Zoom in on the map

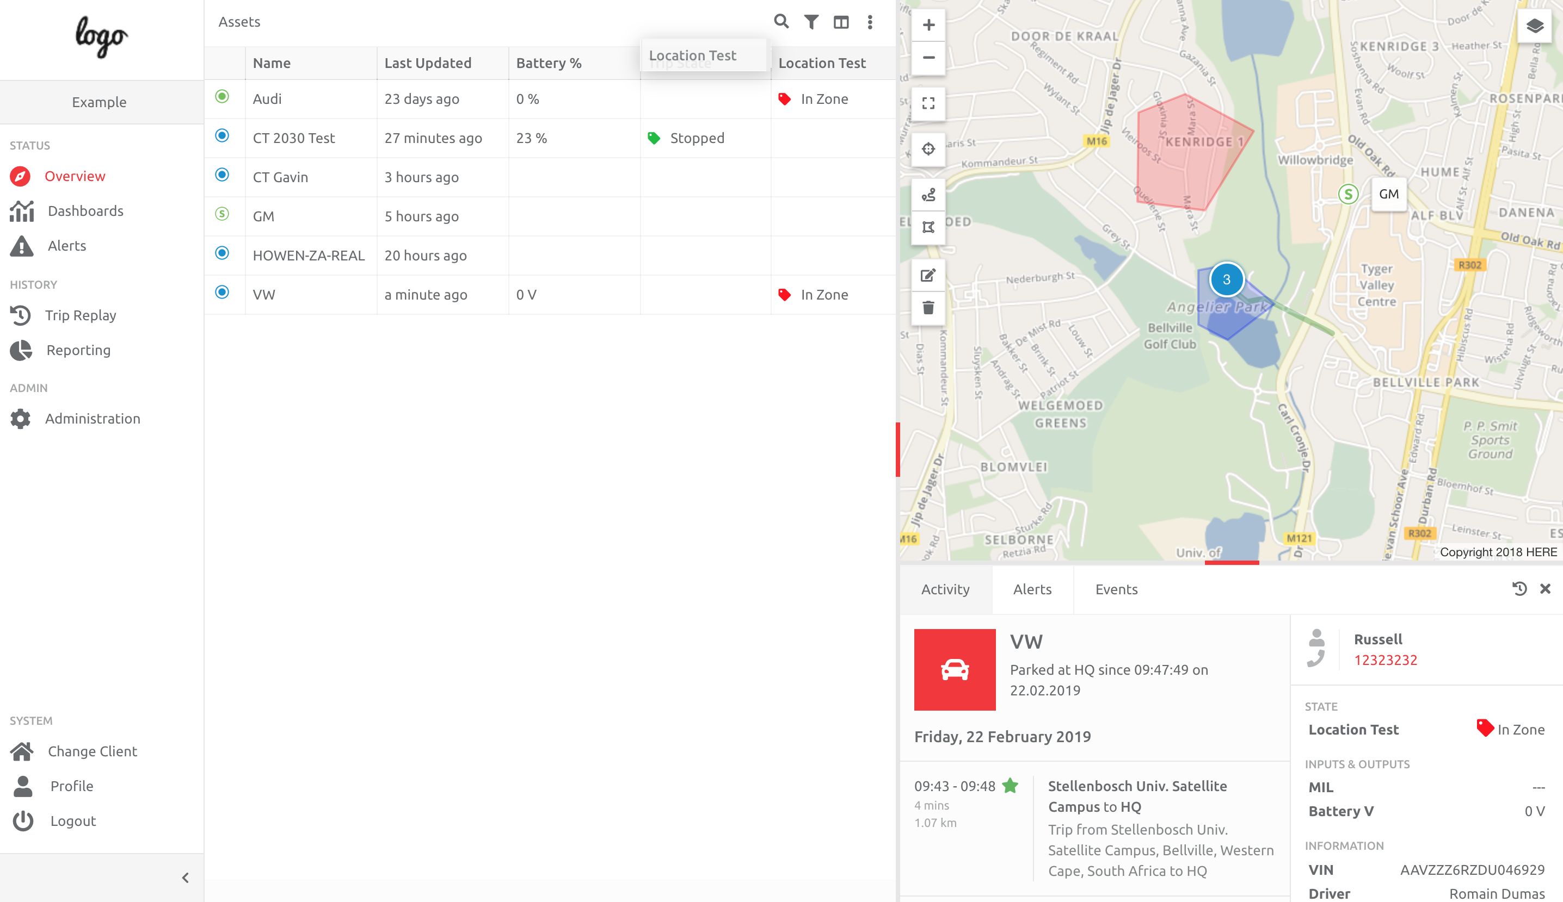(928, 24)
